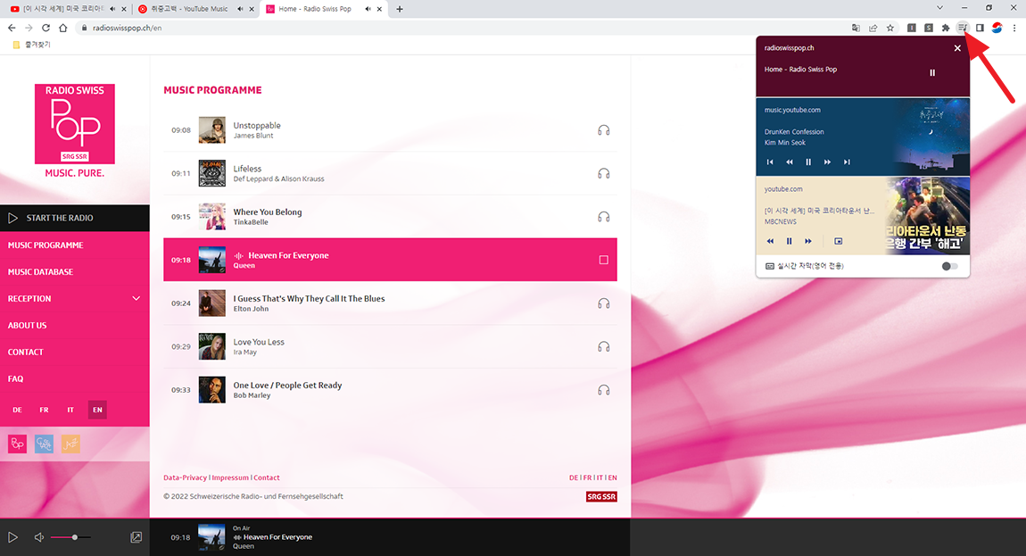Pause Radio Swiss Pop in media panel

pyautogui.click(x=932, y=72)
